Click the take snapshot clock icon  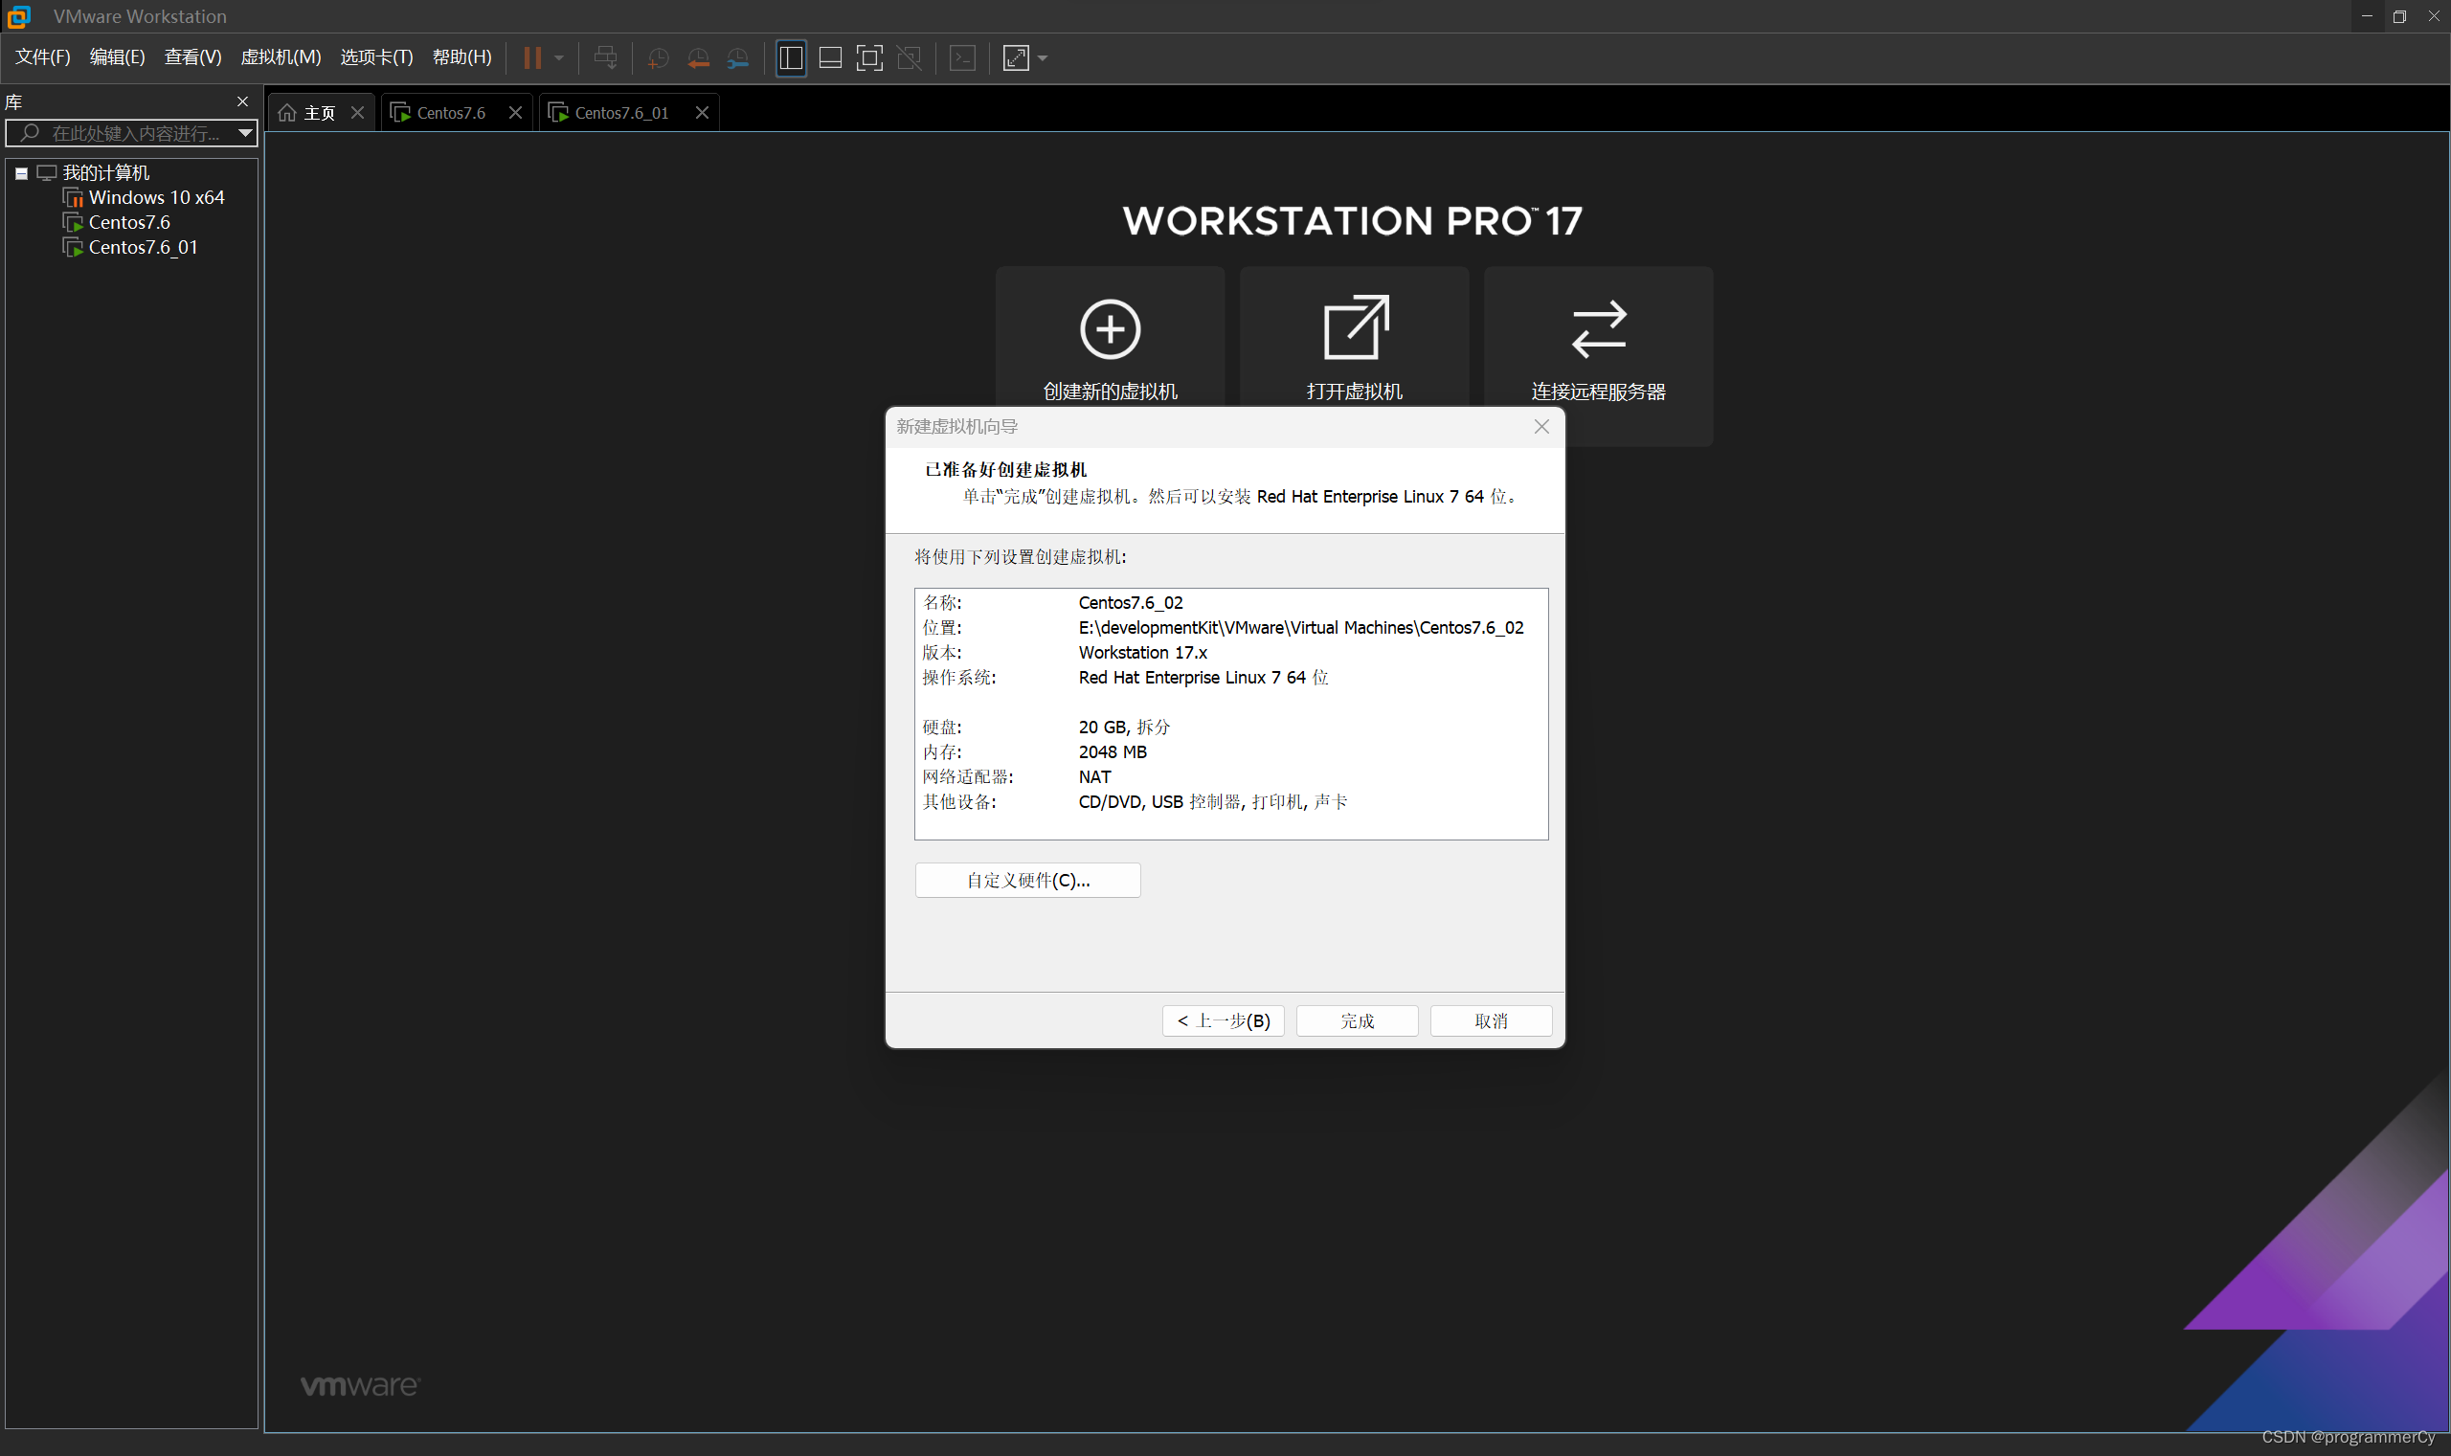[659, 57]
